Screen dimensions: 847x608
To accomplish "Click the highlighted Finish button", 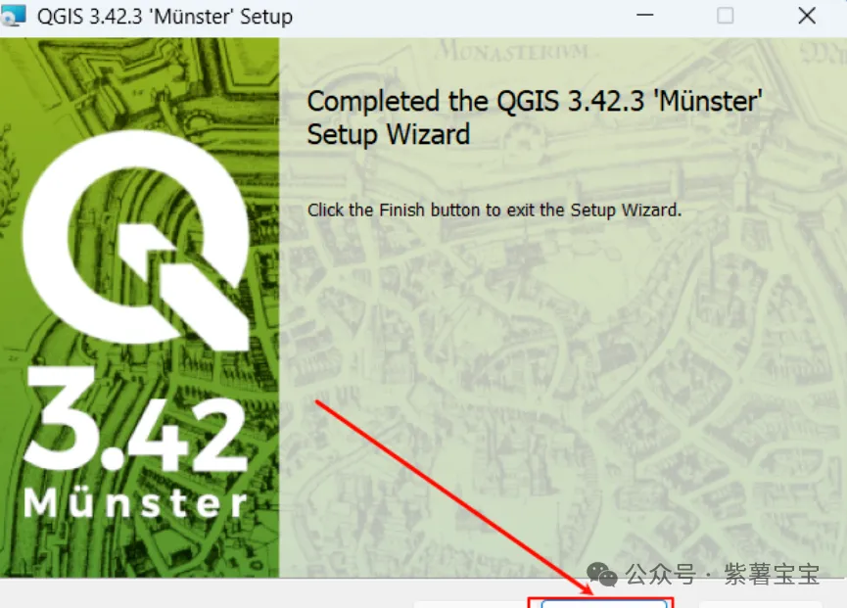I will [604, 603].
